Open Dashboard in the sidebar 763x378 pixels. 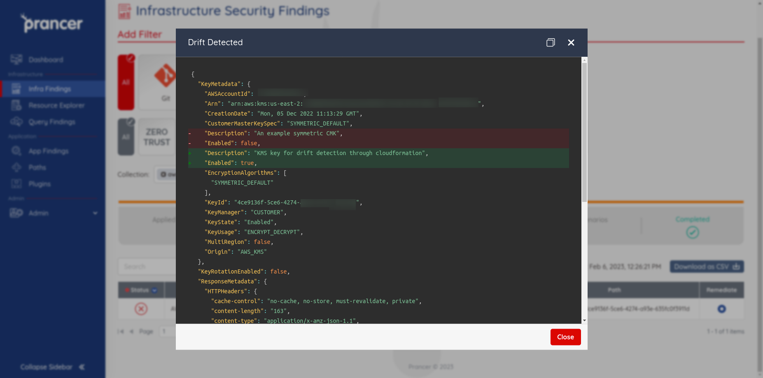46,60
